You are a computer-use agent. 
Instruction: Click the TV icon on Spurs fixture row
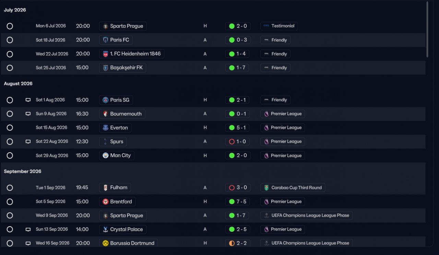point(28,142)
